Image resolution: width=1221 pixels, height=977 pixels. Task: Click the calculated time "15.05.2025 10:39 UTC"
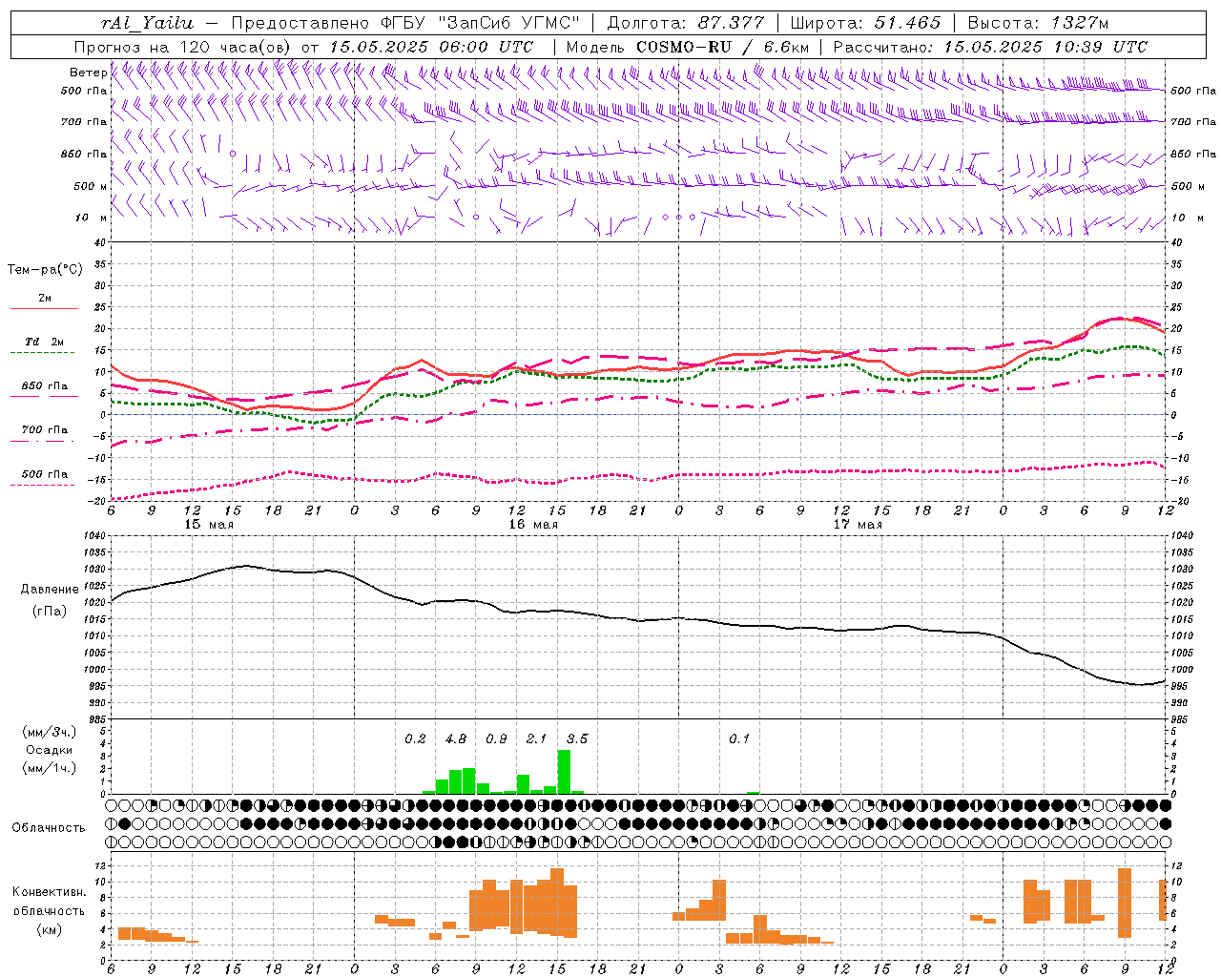1045,47
